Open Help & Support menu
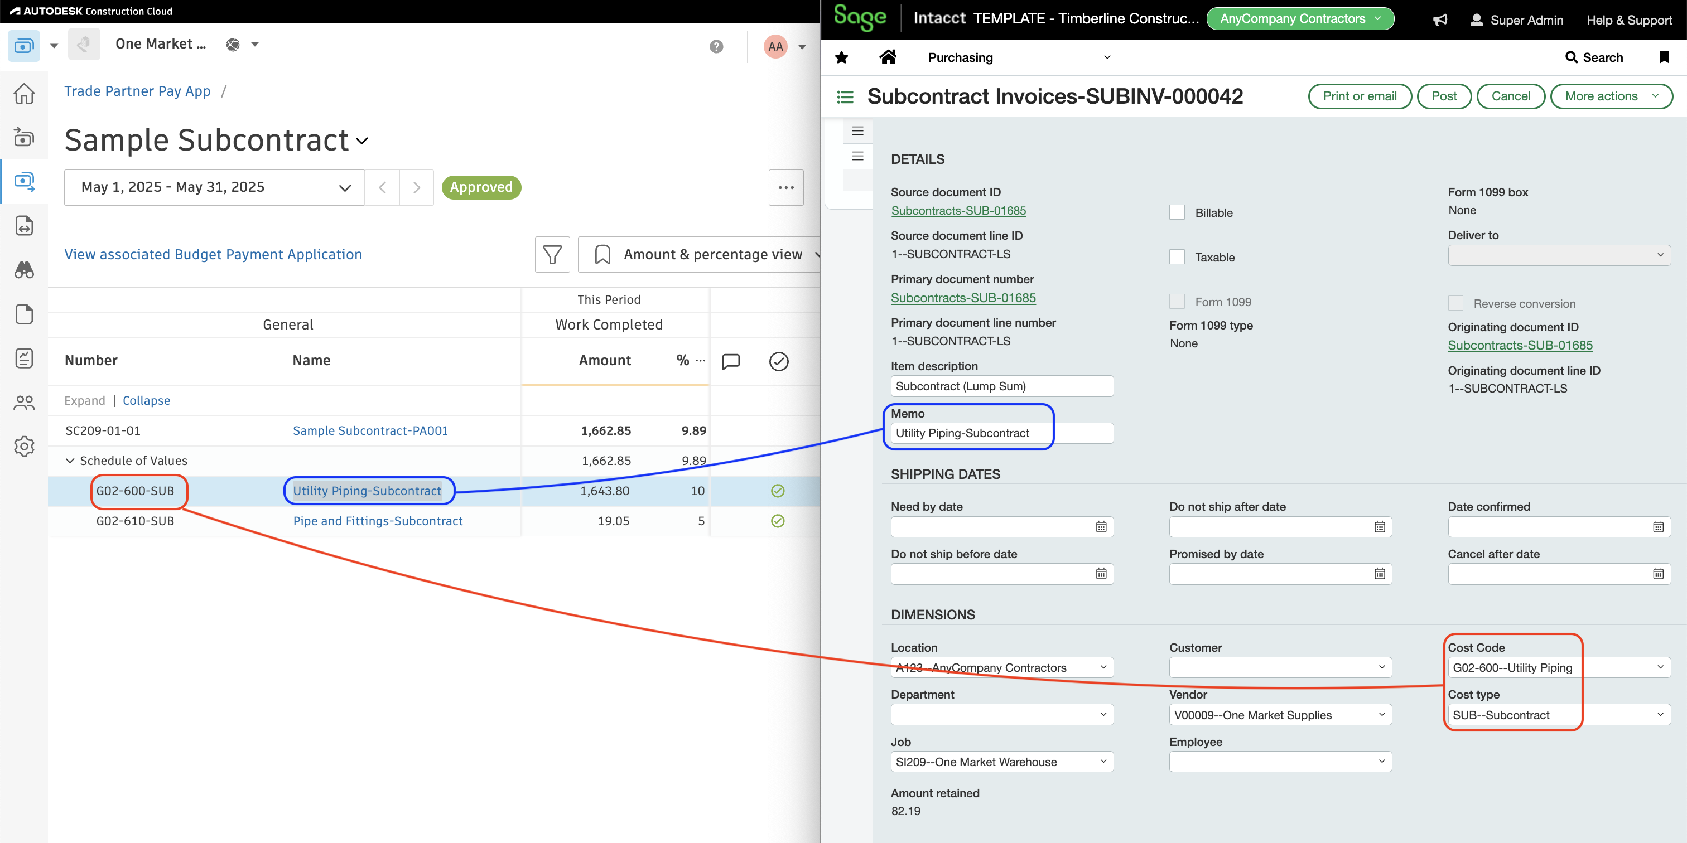Viewport: 1687px width, 843px height. pos(1629,20)
